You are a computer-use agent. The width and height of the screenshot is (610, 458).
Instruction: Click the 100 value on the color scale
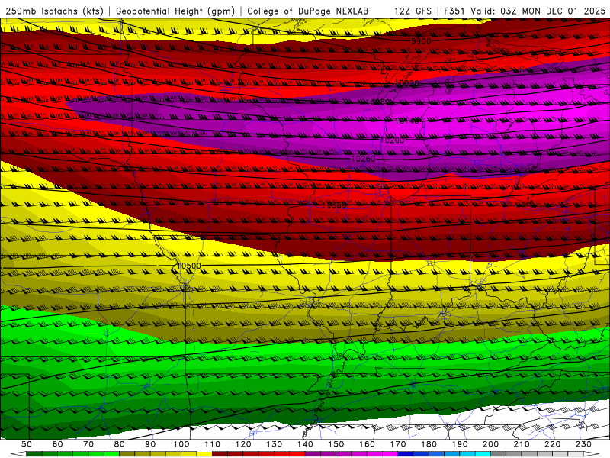click(181, 444)
